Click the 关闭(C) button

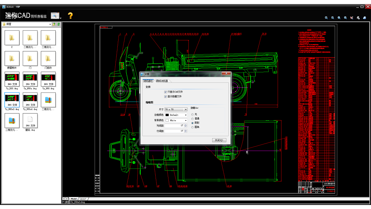pos(219,140)
